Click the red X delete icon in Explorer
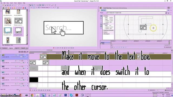 click(12, 8)
